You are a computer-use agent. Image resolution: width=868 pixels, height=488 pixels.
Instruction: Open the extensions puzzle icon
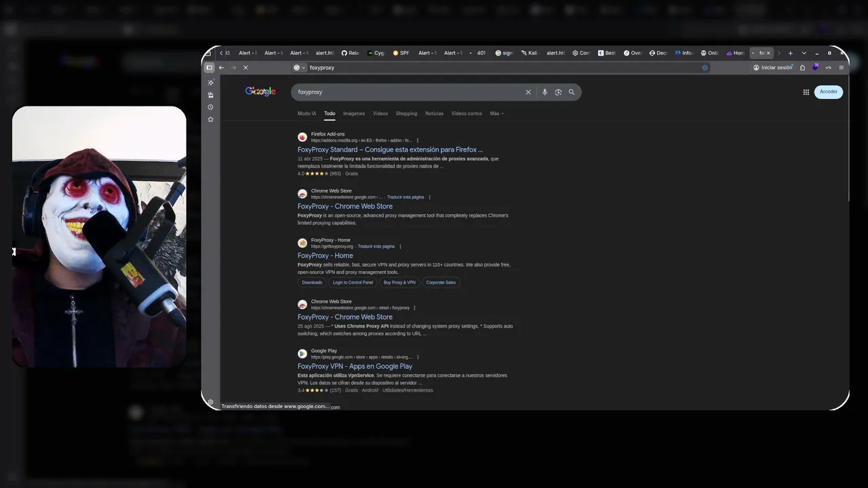pyautogui.click(x=803, y=68)
